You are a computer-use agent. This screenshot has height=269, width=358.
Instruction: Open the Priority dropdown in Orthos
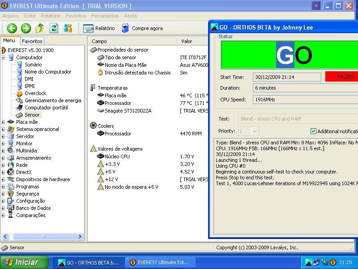coord(255,131)
